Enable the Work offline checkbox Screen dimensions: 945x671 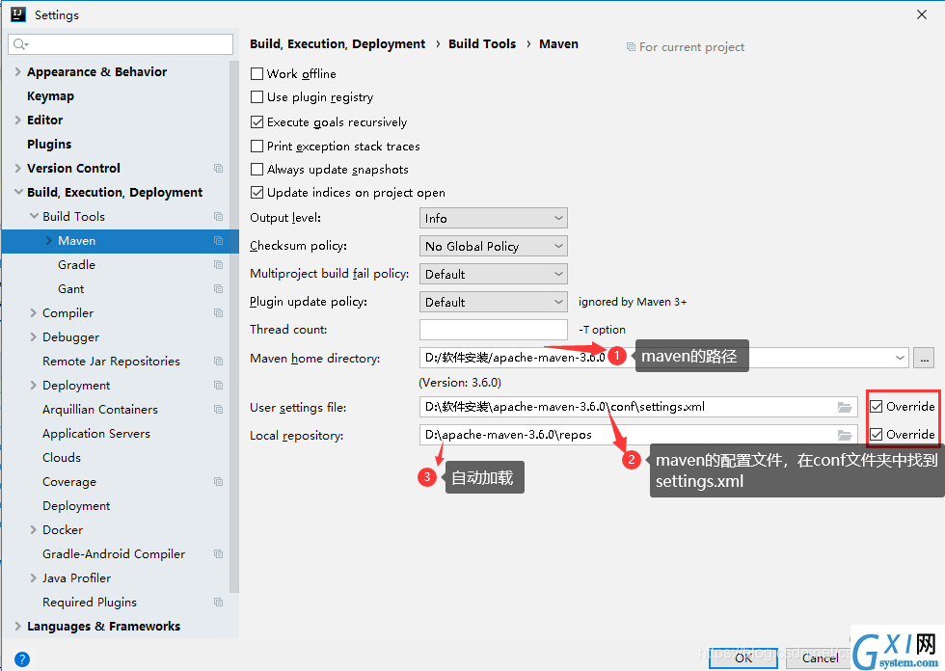pyautogui.click(x=256, y=73)
